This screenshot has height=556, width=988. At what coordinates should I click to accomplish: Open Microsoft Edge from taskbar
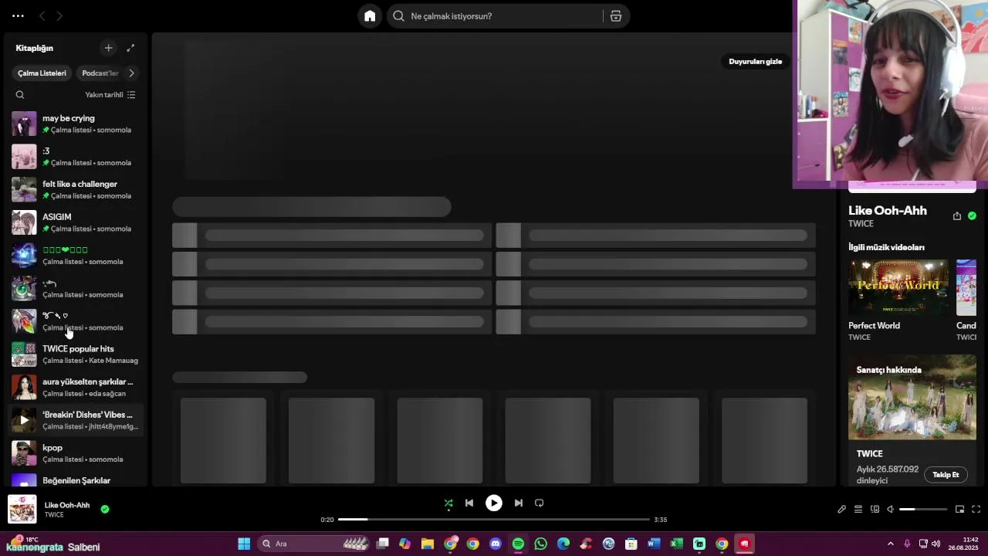pos(563,544)
